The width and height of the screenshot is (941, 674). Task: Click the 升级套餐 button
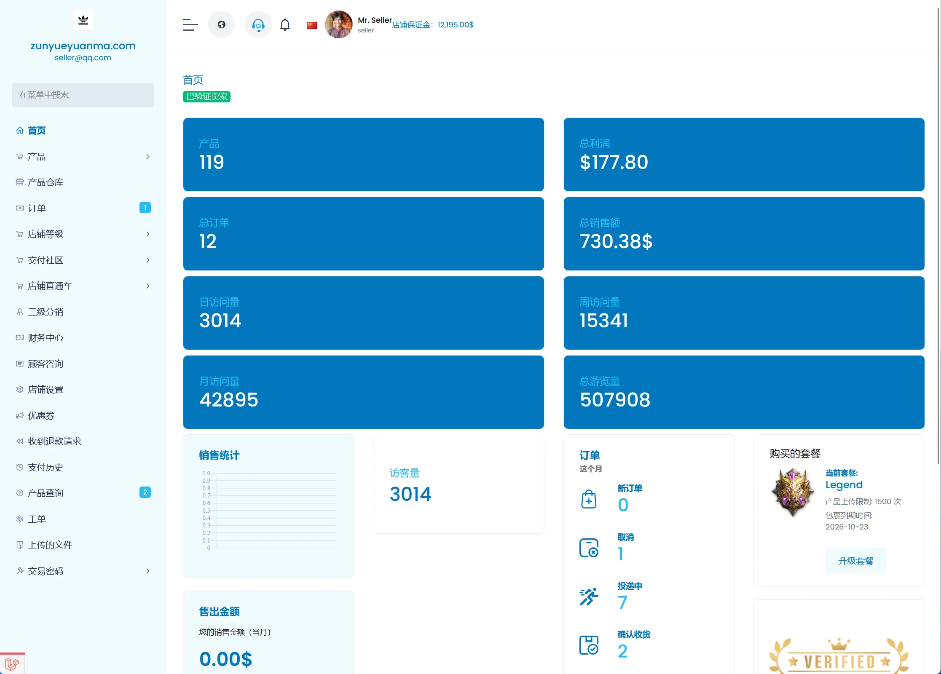tap(855, 561)
